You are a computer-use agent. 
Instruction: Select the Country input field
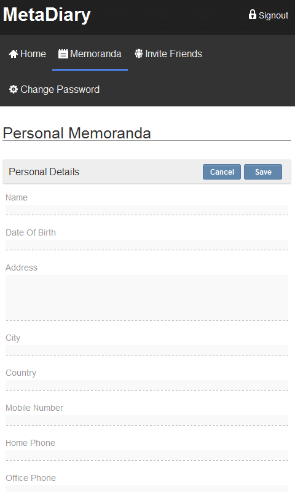click(x=147, y=386)
